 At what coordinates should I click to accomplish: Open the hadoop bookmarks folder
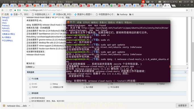click(122, 14)
